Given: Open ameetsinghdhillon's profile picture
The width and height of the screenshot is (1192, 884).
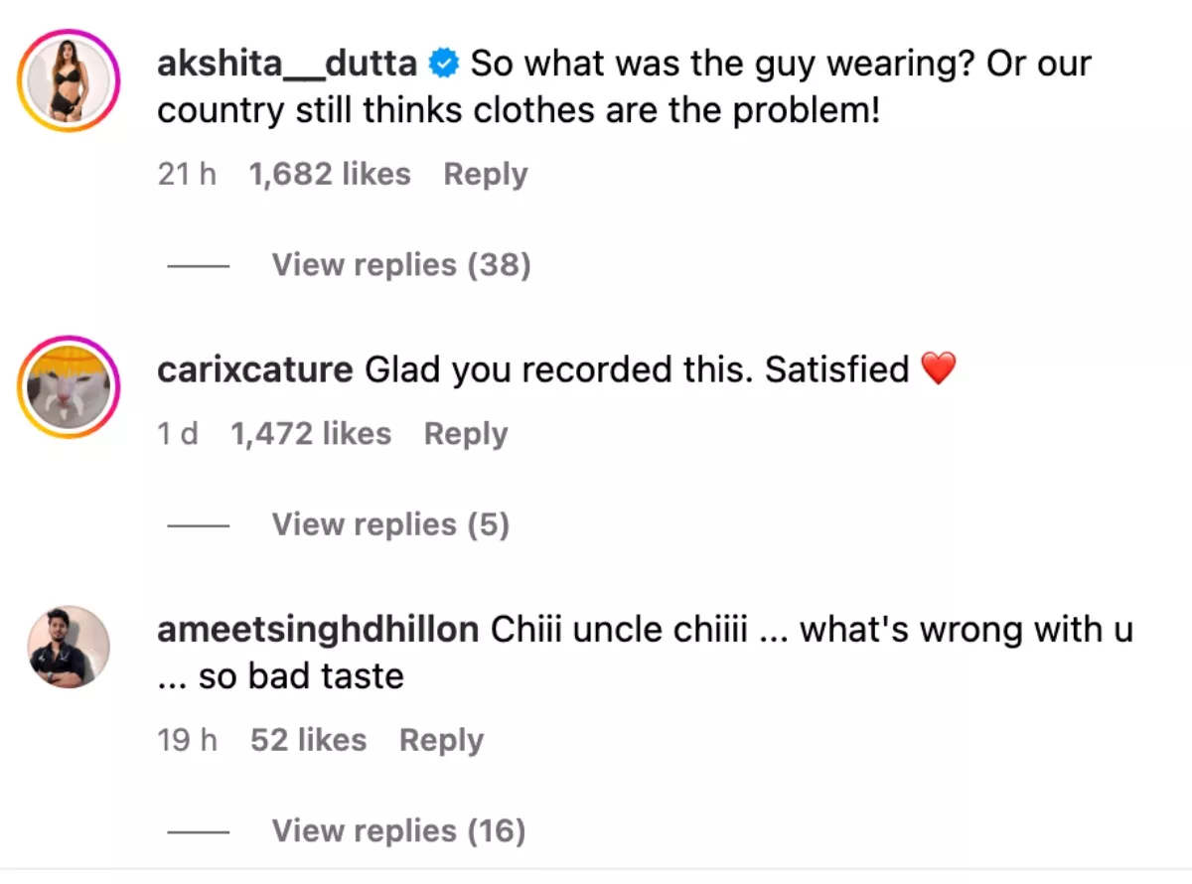Looking at the screenshot, I should coord(69,646).
